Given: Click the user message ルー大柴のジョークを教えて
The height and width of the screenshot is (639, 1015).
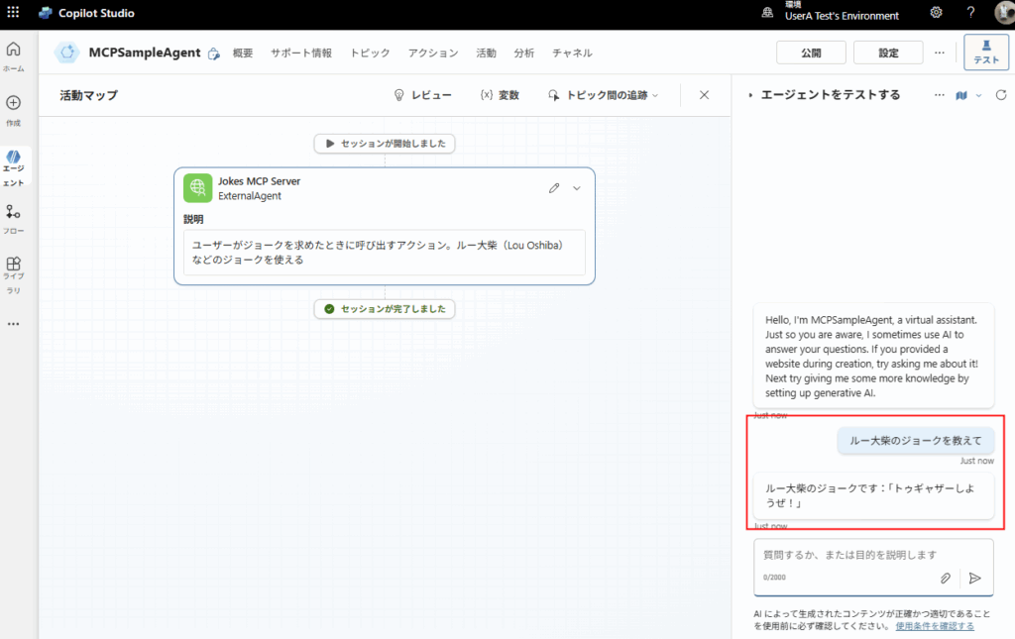Looking at the screenshot, I should pos(915,441).
